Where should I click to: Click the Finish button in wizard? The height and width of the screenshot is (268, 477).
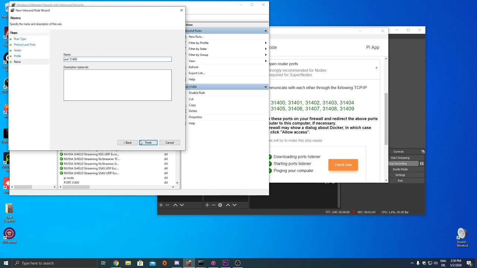148,143
